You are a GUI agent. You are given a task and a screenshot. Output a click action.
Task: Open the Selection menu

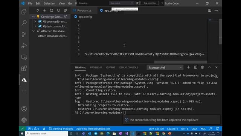[49, 3]
